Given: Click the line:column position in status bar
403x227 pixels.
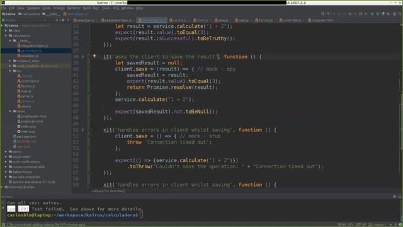Looking at the screenshot, I should coord(341,224).
